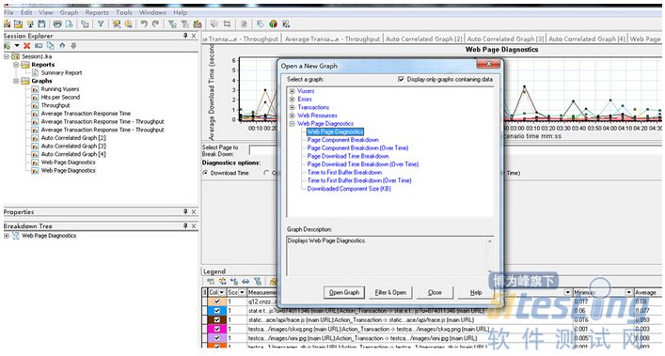The height and width of the screenshot is (356, 665).
Task: Open the Tools menu
Action: point(124,13)
